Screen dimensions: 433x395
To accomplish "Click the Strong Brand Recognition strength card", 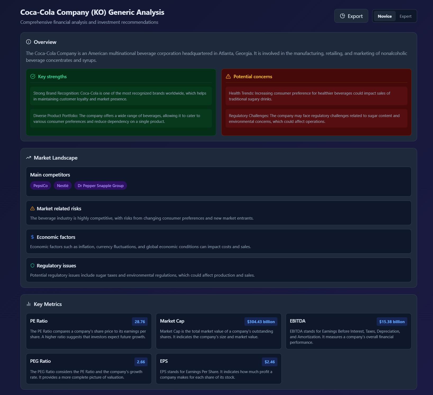I will click(121, 96).
